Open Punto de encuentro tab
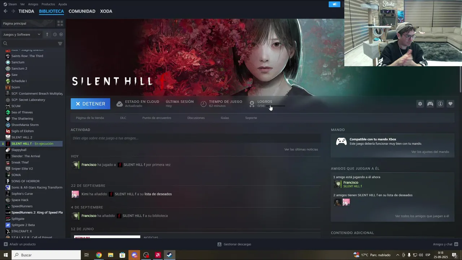Screen dimensions: 462x260 click(x=157, y=118)
